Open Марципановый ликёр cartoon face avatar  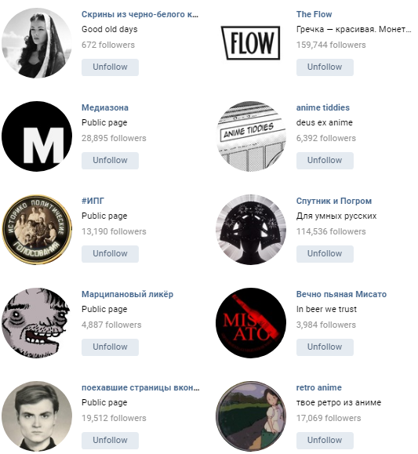click(37, 323)
